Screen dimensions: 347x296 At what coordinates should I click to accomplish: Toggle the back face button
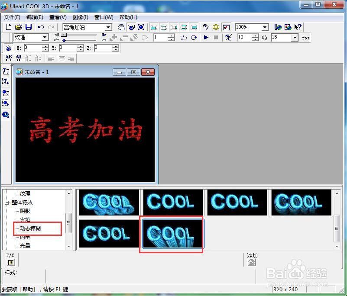point(194,27)
